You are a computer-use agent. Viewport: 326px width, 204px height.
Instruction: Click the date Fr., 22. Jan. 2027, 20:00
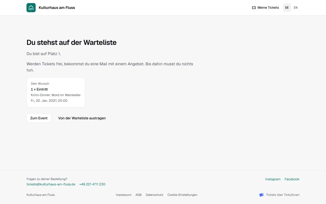pos(49,100)
